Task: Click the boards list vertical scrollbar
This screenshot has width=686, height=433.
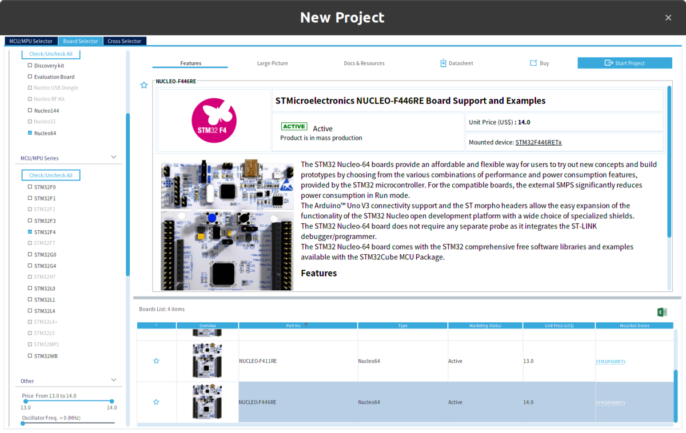Action: coord(676,395)
